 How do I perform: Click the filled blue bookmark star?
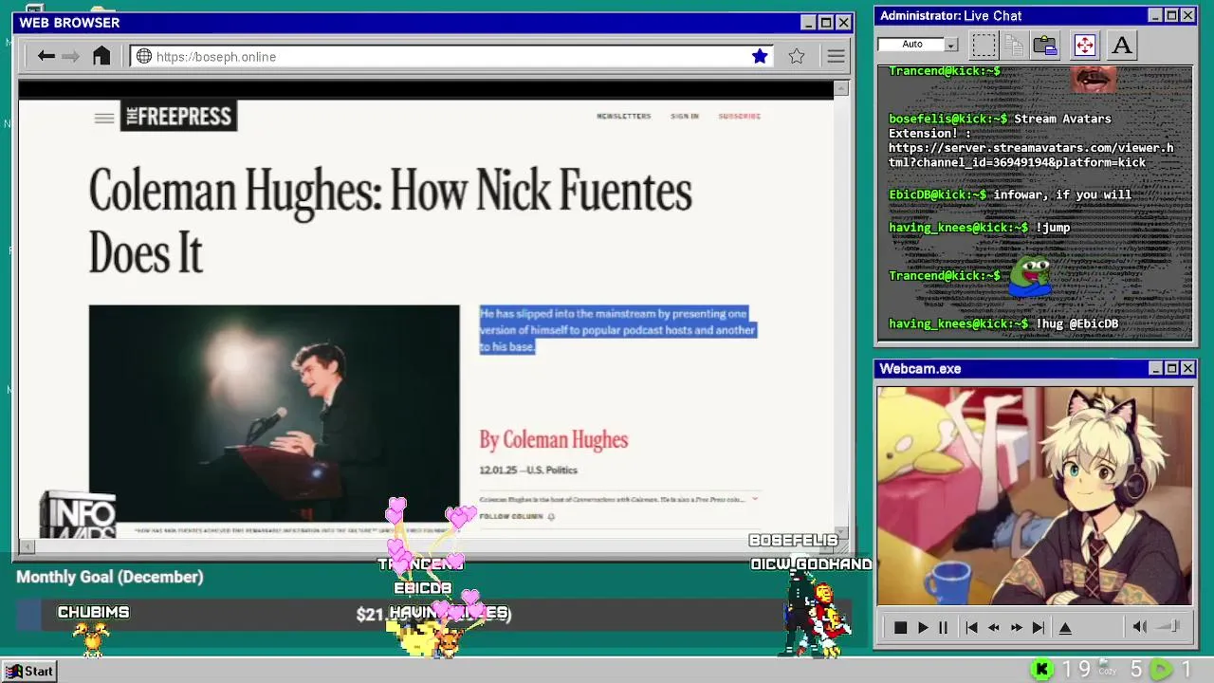point(760,56)
